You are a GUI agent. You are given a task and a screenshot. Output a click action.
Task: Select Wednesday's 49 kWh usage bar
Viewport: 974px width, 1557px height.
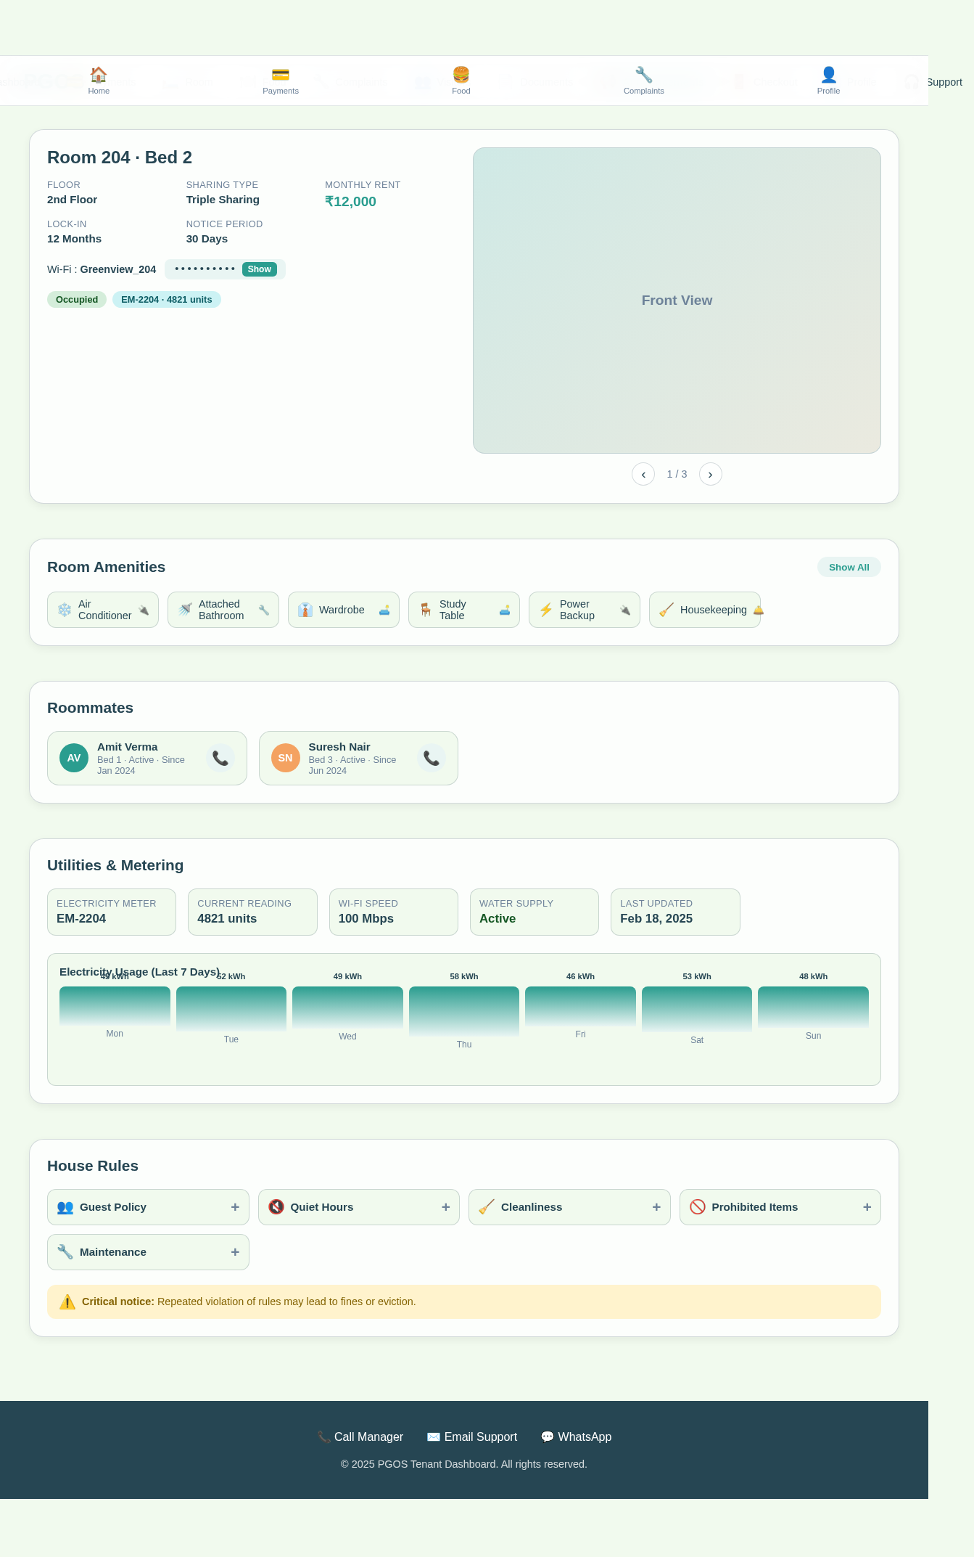pyautogui.click(x=347, y=1007)
